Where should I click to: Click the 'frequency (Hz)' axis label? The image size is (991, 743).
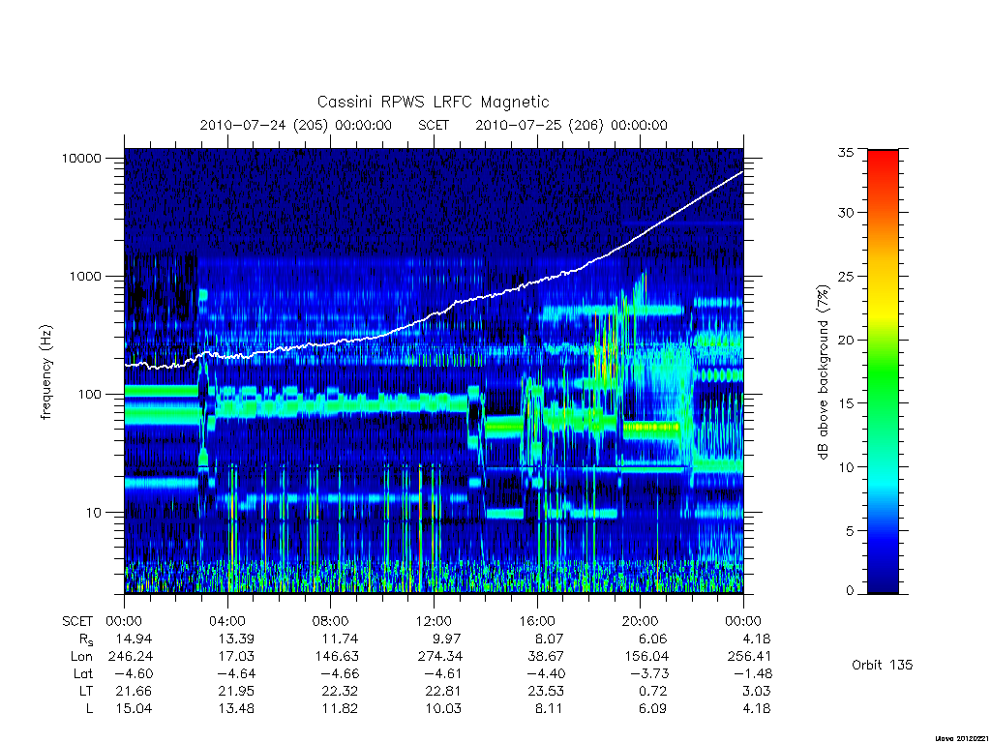pos(45,372)
